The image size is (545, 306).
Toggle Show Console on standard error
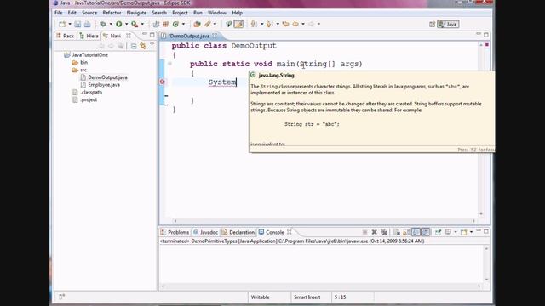[x=426, y=232]
